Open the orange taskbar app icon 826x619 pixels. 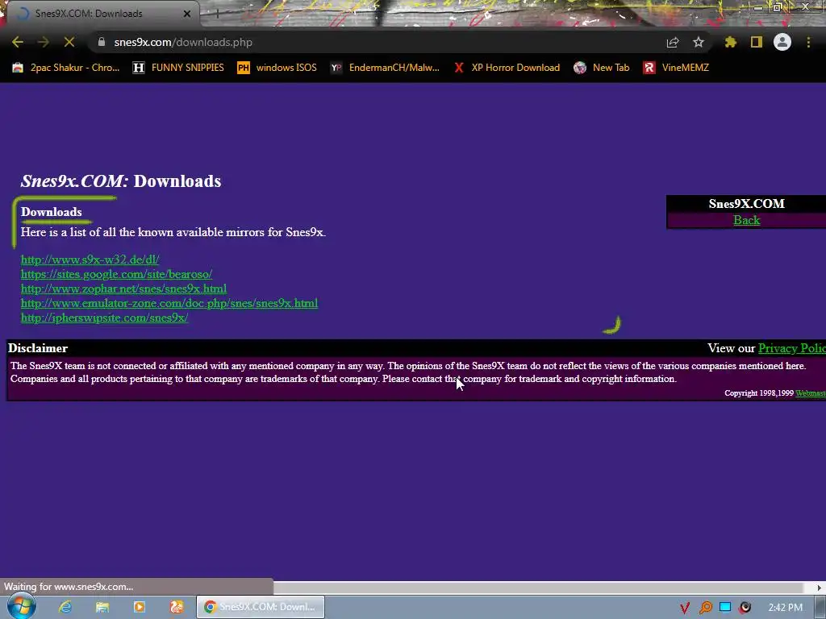click(177, 607)
